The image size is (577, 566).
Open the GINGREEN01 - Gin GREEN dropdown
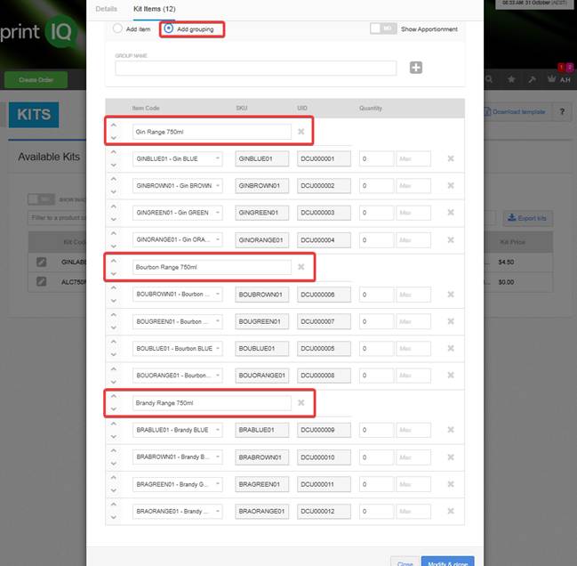pyautogui.click(x=178, y=213)
